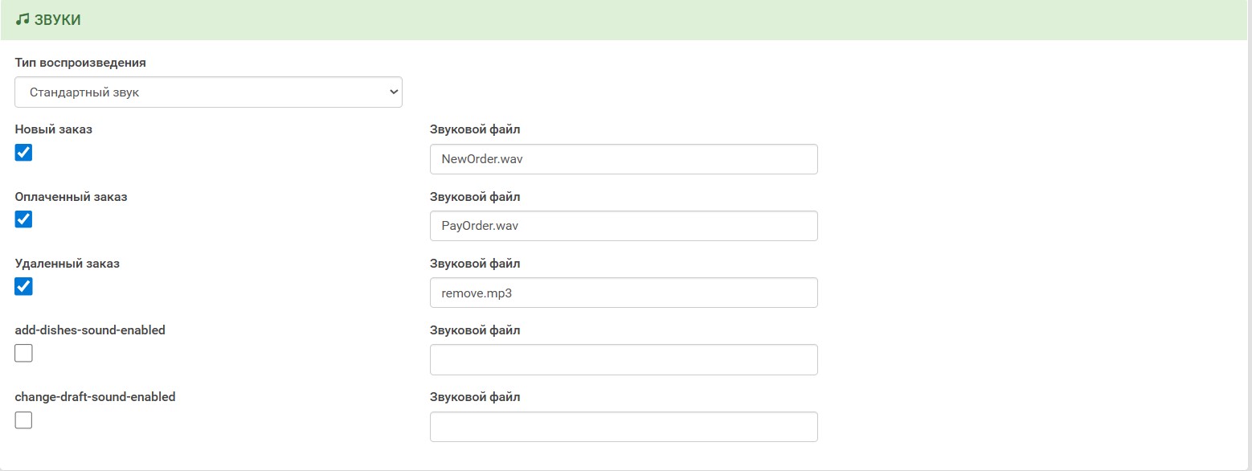Image resolution: width=1252 pixels, height=471 pixels.
Task: Focus the empty sound file field for change-draft
Action: coord(624,427)
